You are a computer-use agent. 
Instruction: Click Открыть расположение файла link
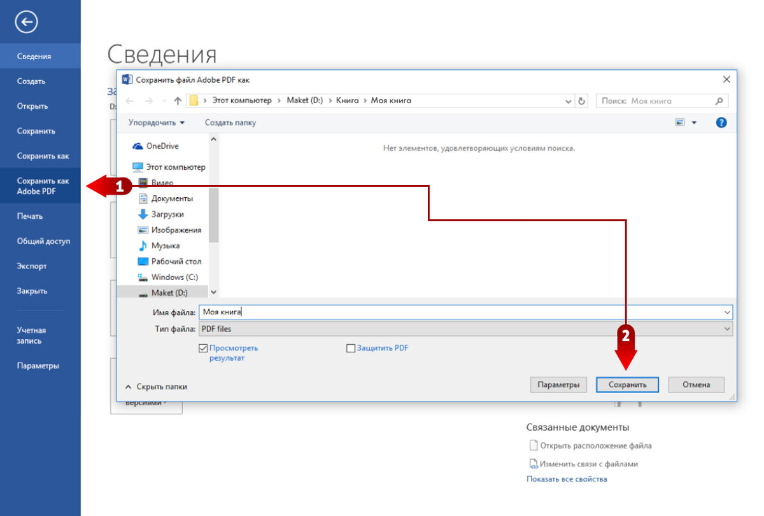tap(590, 445)
